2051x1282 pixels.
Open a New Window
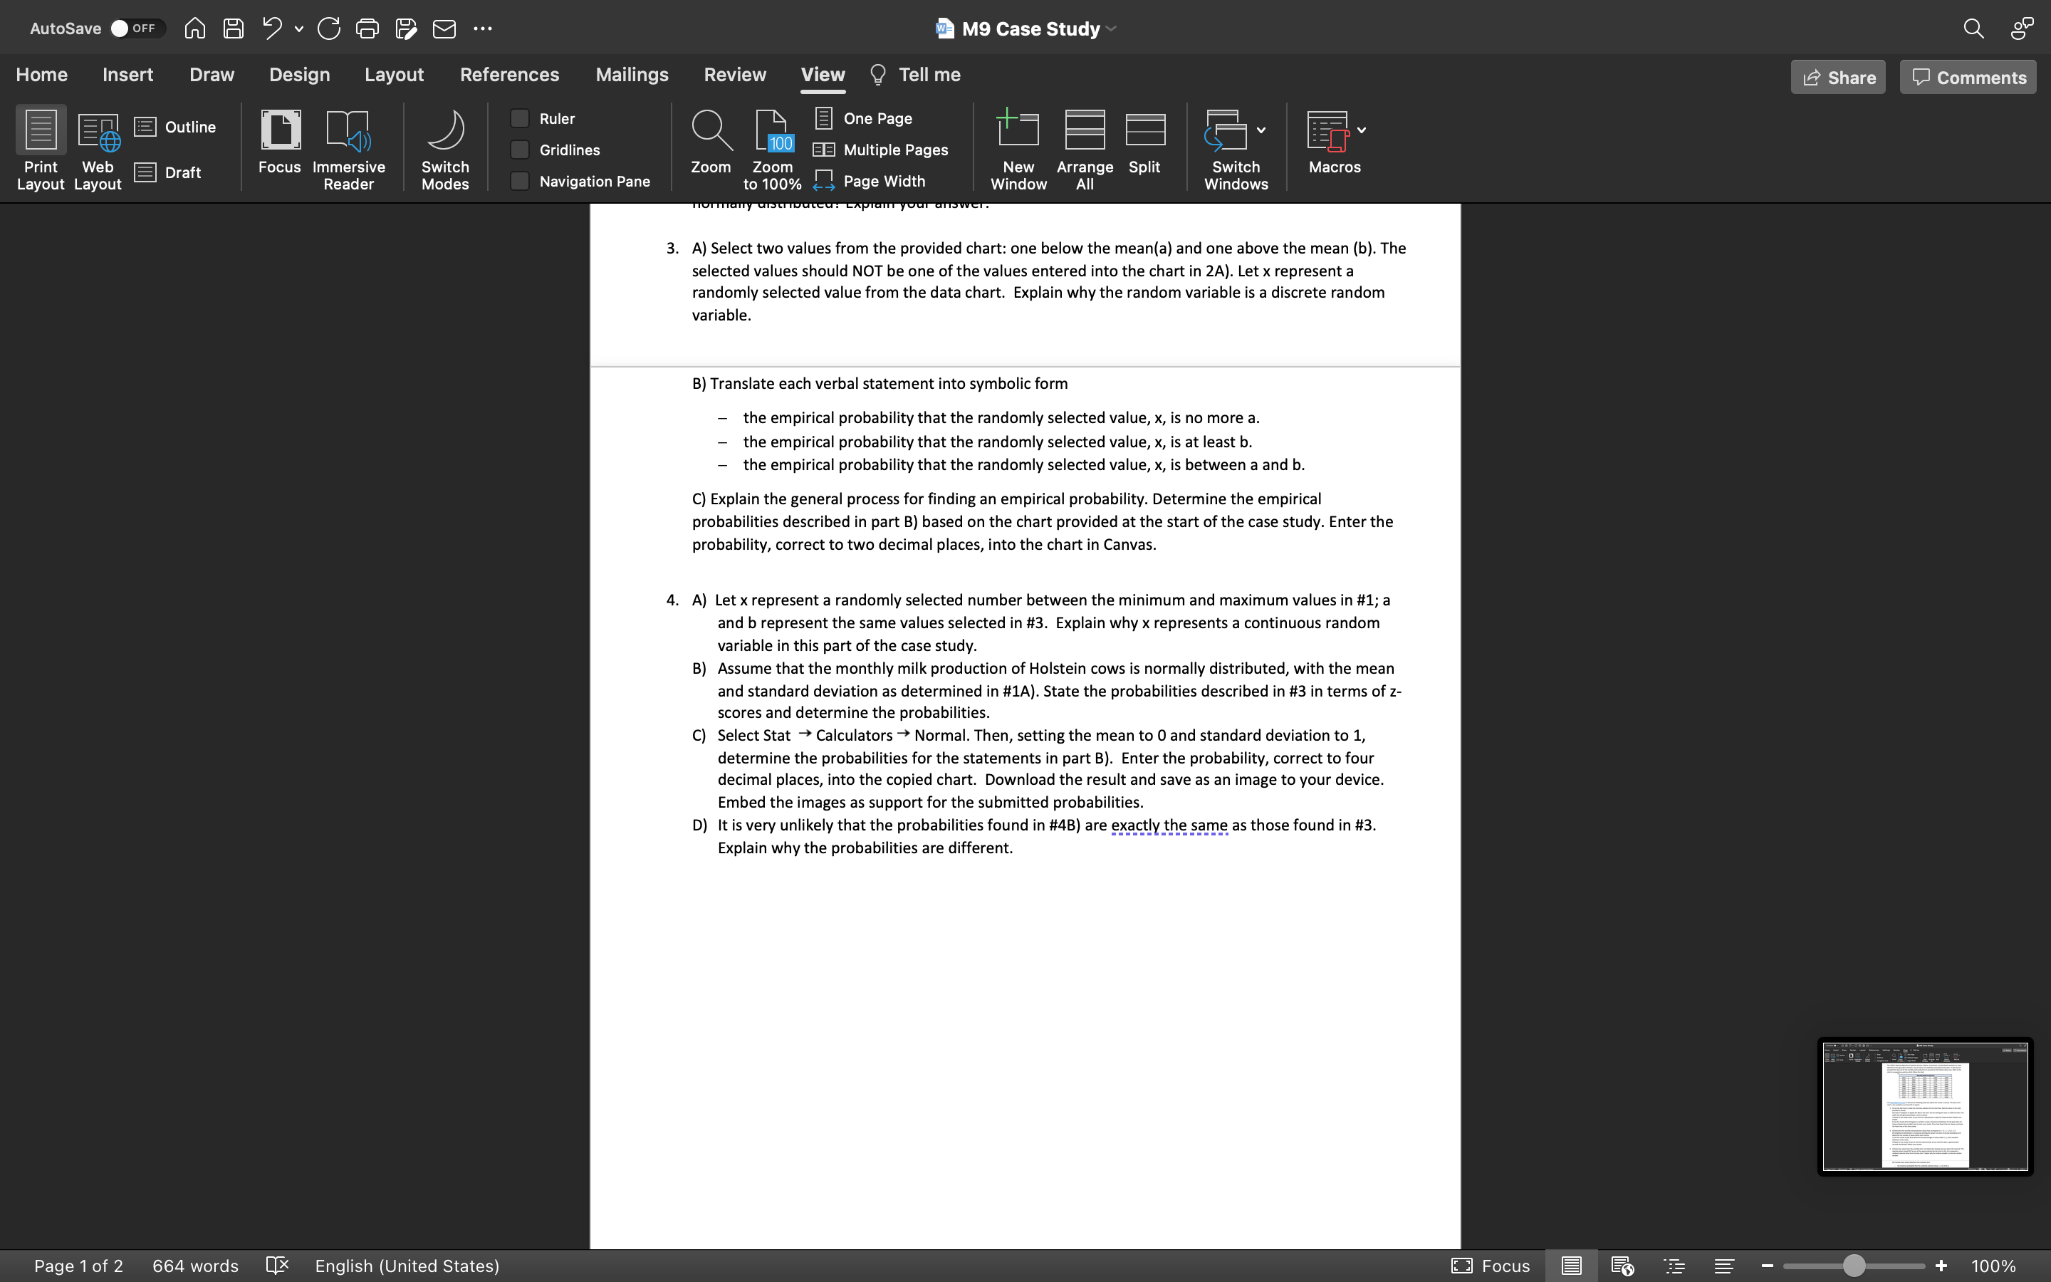[x=1016, y=150]
